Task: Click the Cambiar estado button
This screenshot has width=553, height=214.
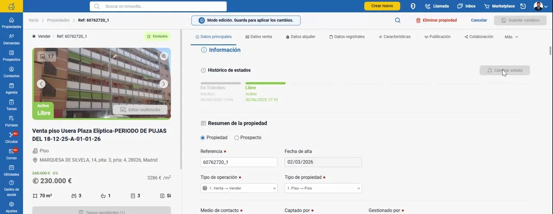Action: pos(505,70)
